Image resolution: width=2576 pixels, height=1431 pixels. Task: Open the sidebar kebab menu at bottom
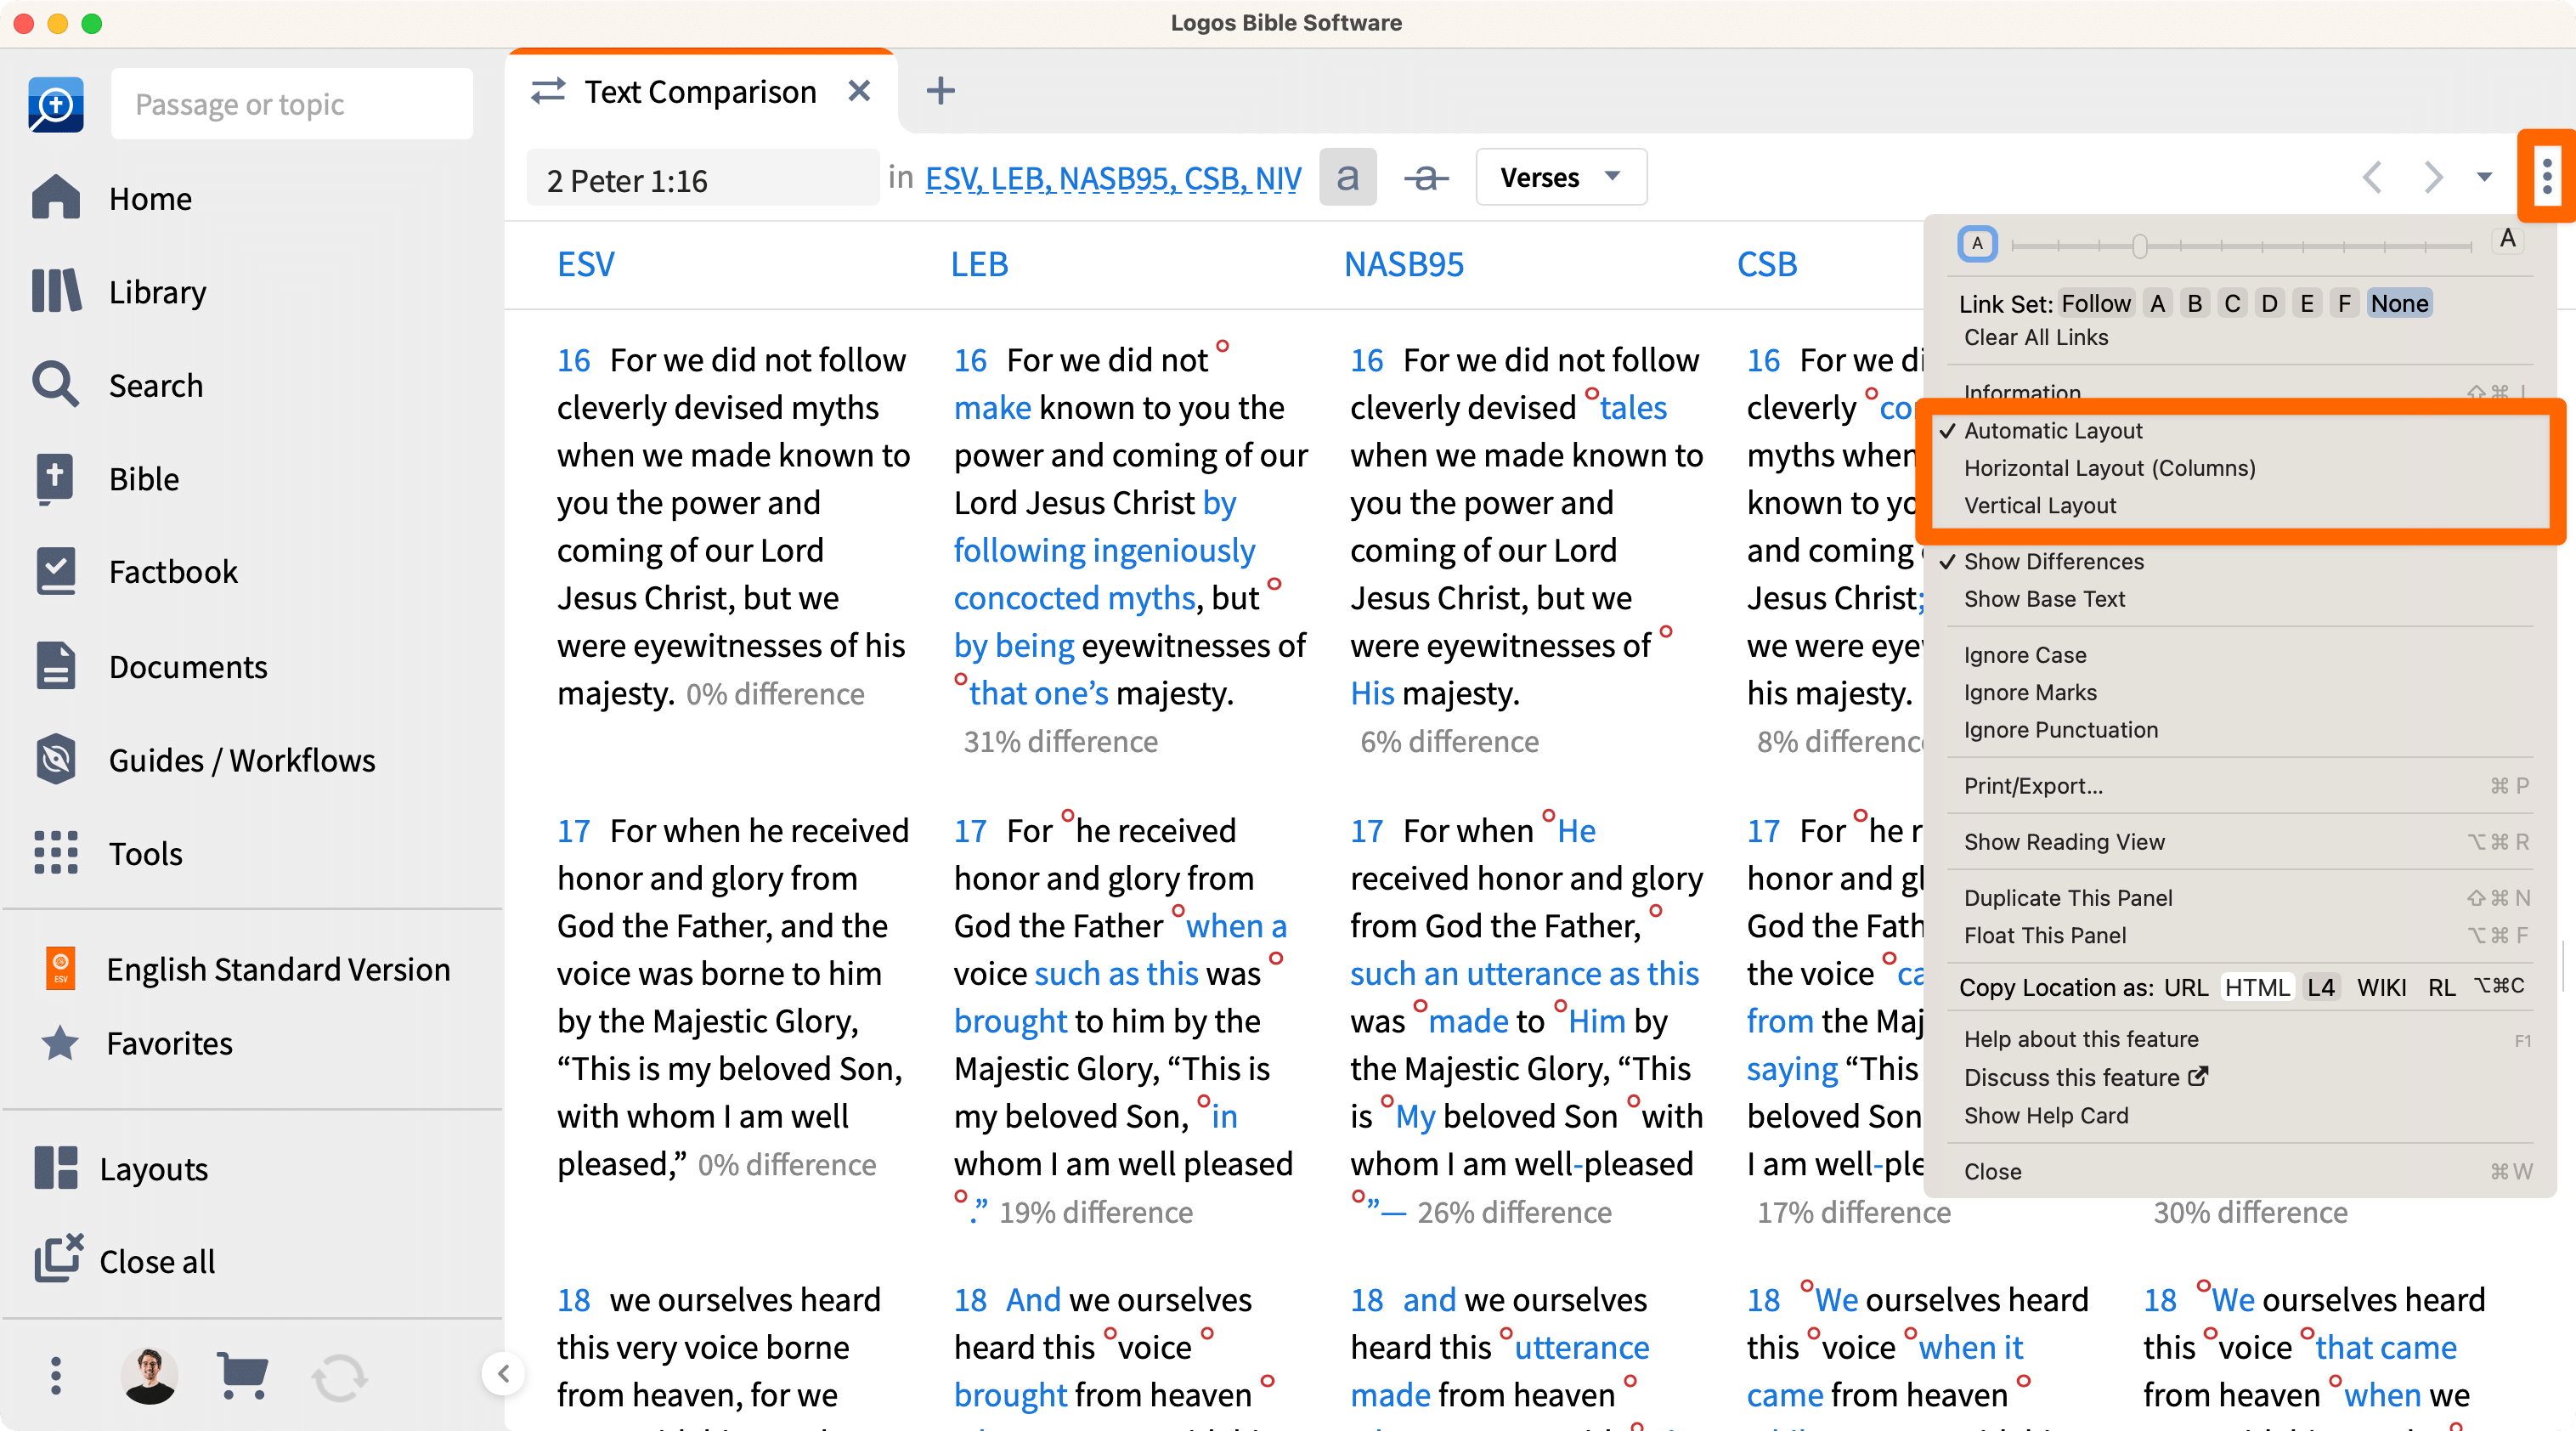tap(56, 1377)
